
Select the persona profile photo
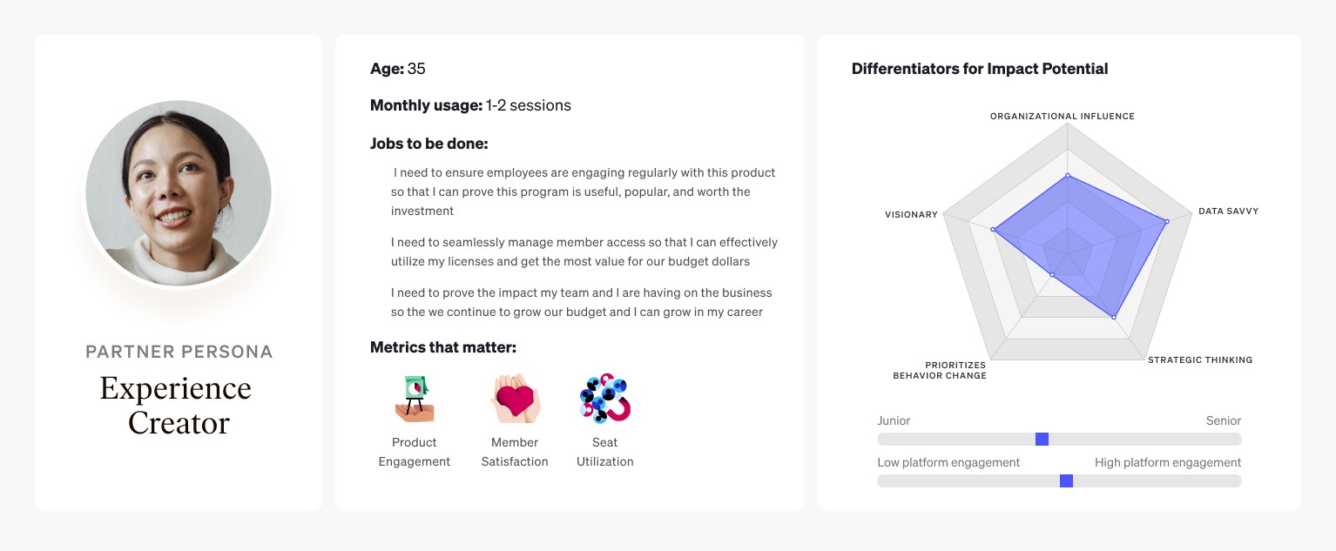179,193
